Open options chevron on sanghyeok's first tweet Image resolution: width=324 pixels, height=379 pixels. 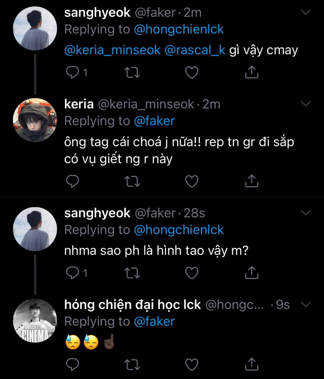[306, 12]
